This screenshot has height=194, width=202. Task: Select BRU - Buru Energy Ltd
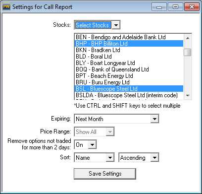point(129,82)
